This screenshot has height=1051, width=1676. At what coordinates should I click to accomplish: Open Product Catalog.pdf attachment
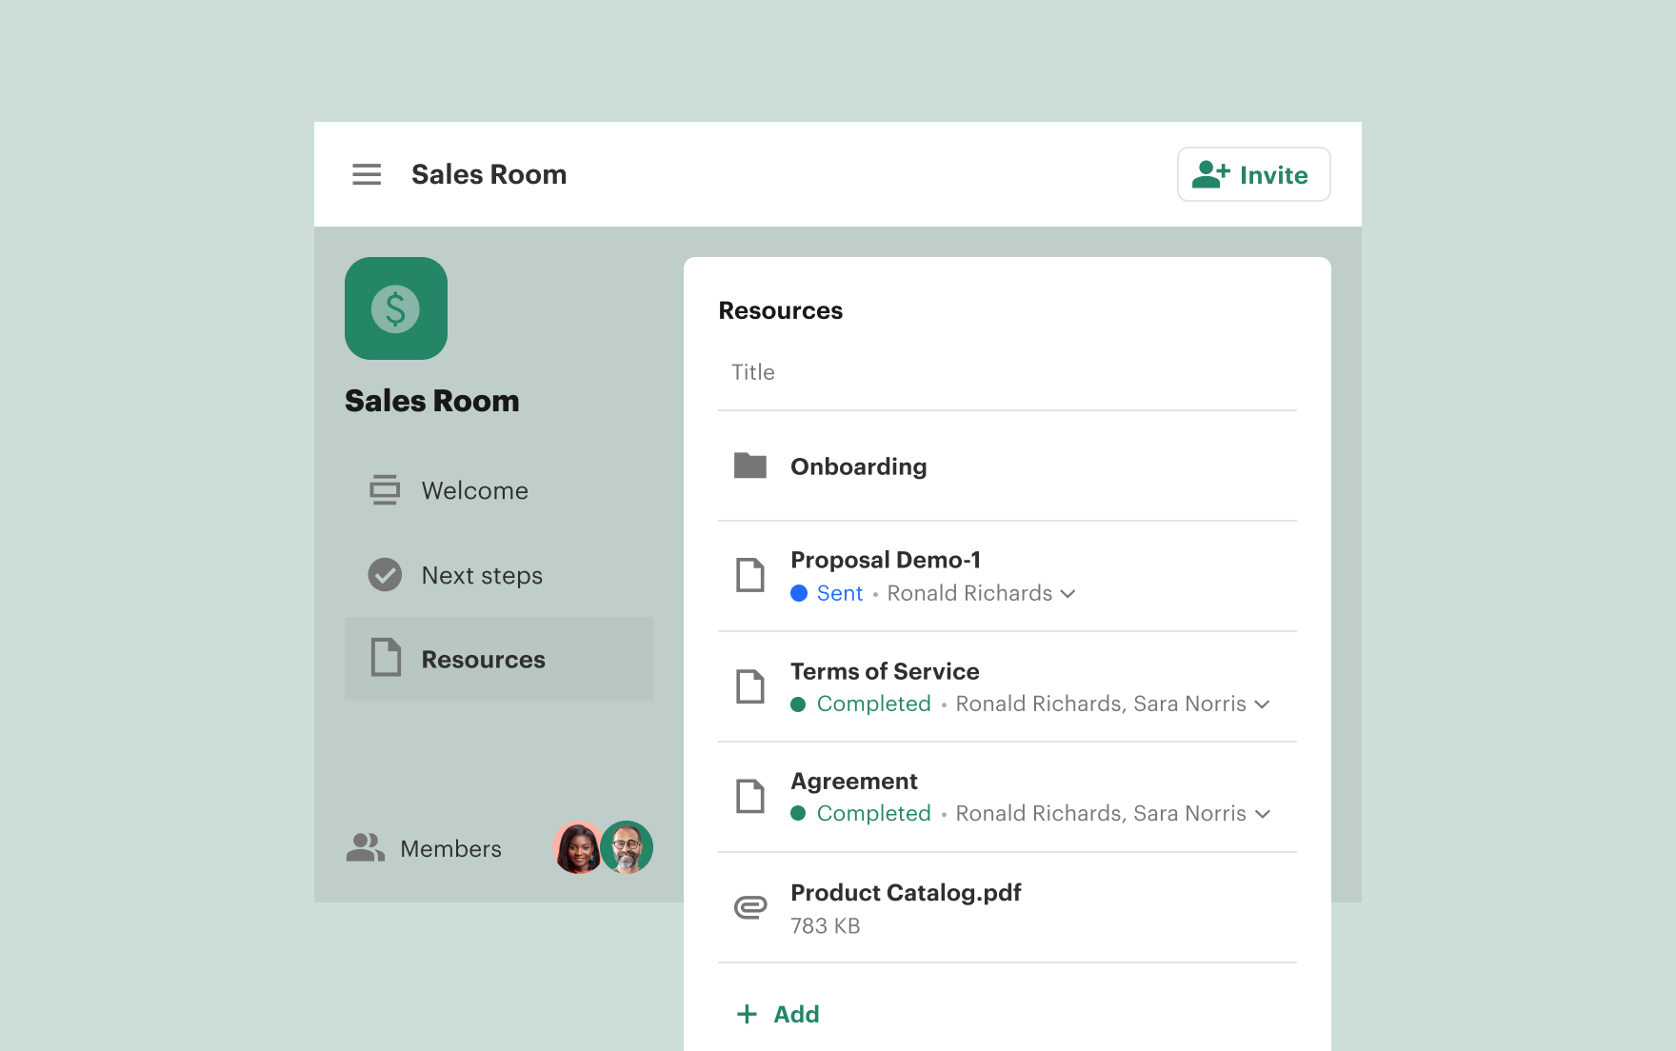(x=906, y=893)
